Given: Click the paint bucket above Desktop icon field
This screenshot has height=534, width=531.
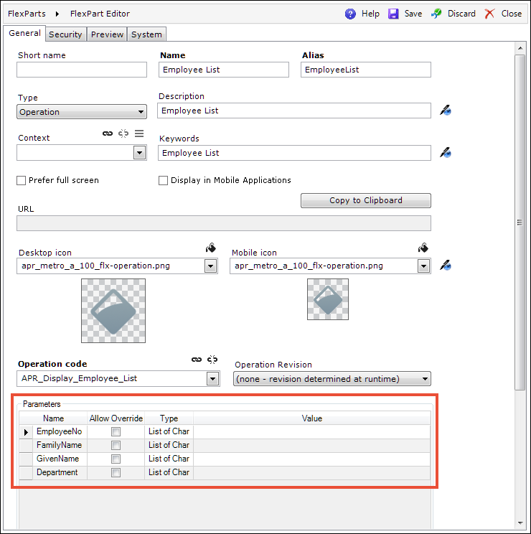Looking at the screenshot, I should click(211, 248).
